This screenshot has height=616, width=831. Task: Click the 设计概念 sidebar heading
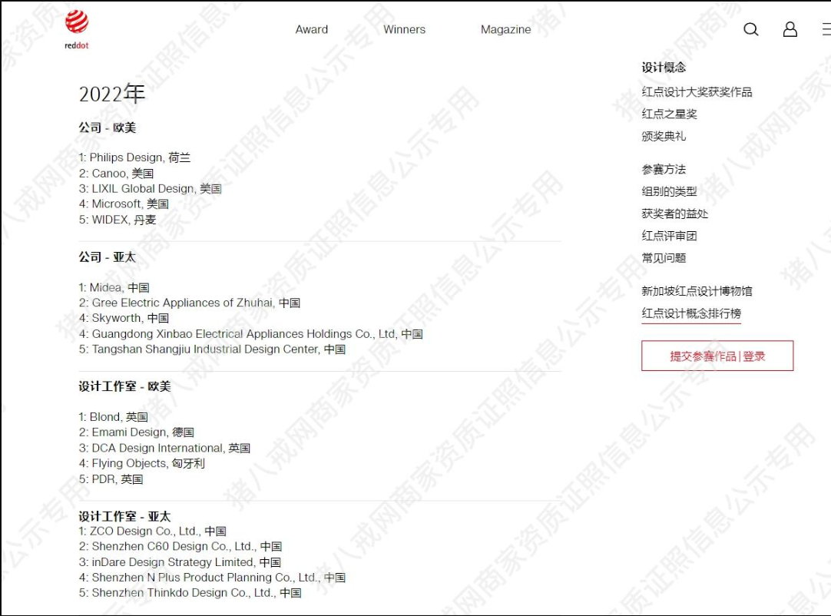pos(664,68)
